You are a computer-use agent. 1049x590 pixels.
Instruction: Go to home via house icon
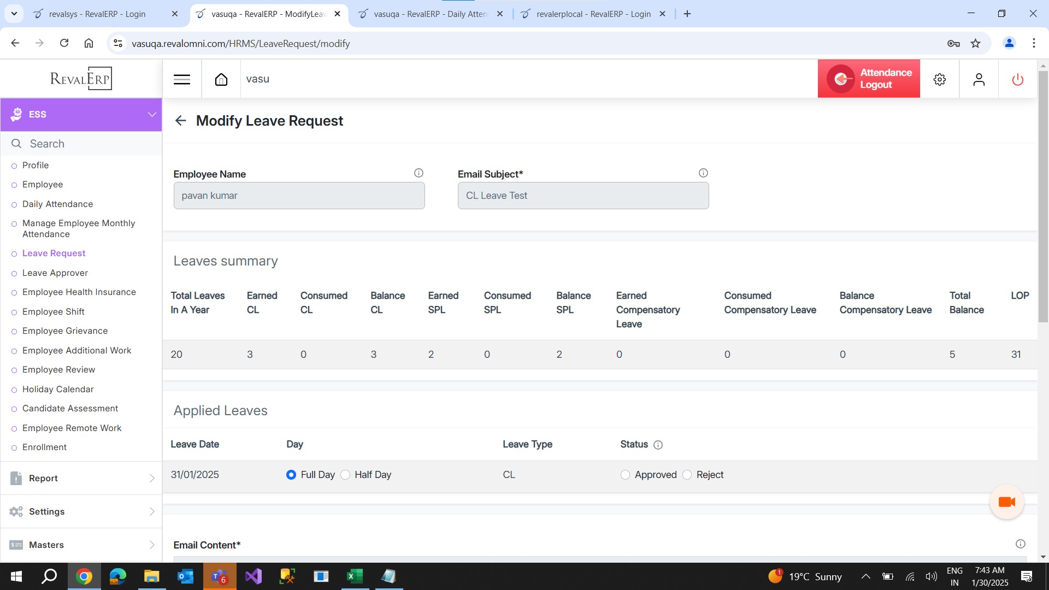[x=221, y=80]
